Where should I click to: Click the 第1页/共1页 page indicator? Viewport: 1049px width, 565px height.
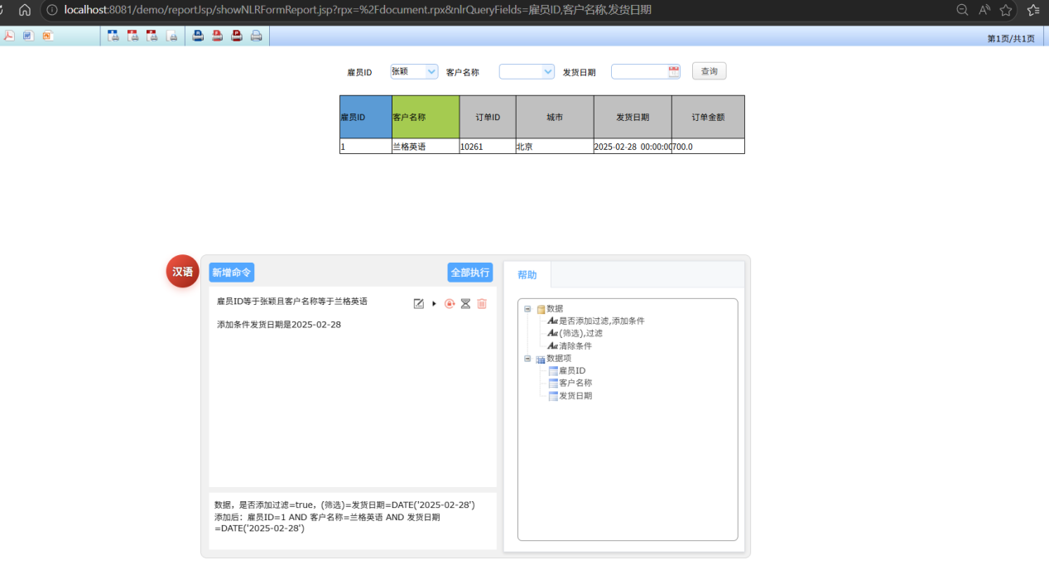tap(1011, 38)
